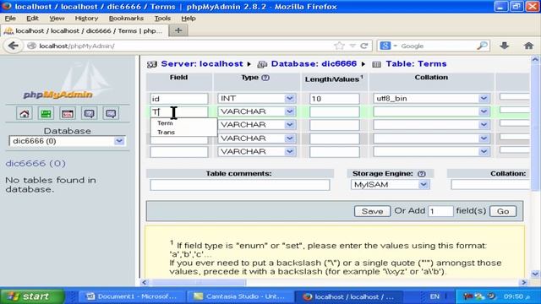
Task: Open collation dropdown in the 'T' field row
Action: pyautogui.click(x=484, y=111)
